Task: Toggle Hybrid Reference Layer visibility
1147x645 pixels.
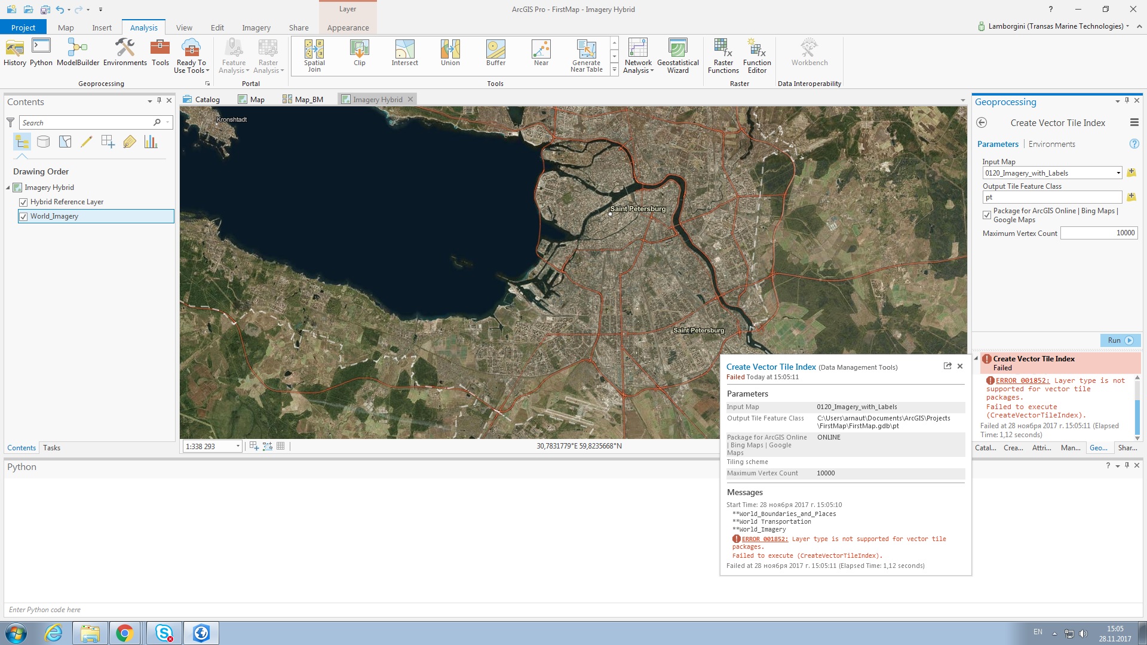Action: (x=23, y=202)
